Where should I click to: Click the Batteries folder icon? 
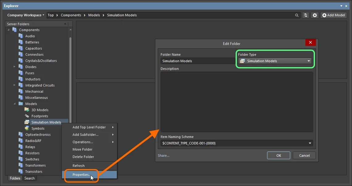pos(21,42)
